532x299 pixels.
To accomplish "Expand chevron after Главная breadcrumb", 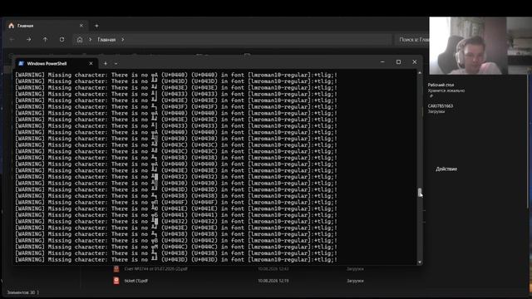I will [123, 40].
